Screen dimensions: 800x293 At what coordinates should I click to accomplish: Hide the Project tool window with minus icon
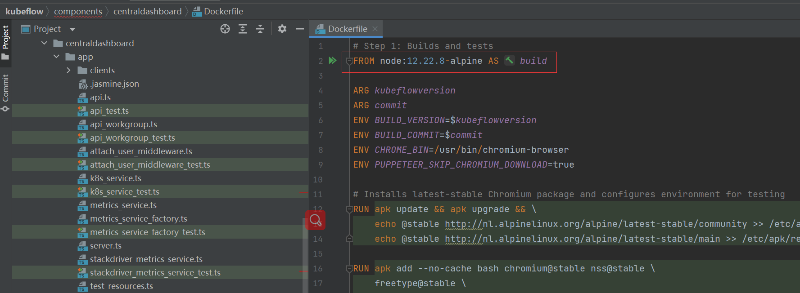tap(300, 29)
